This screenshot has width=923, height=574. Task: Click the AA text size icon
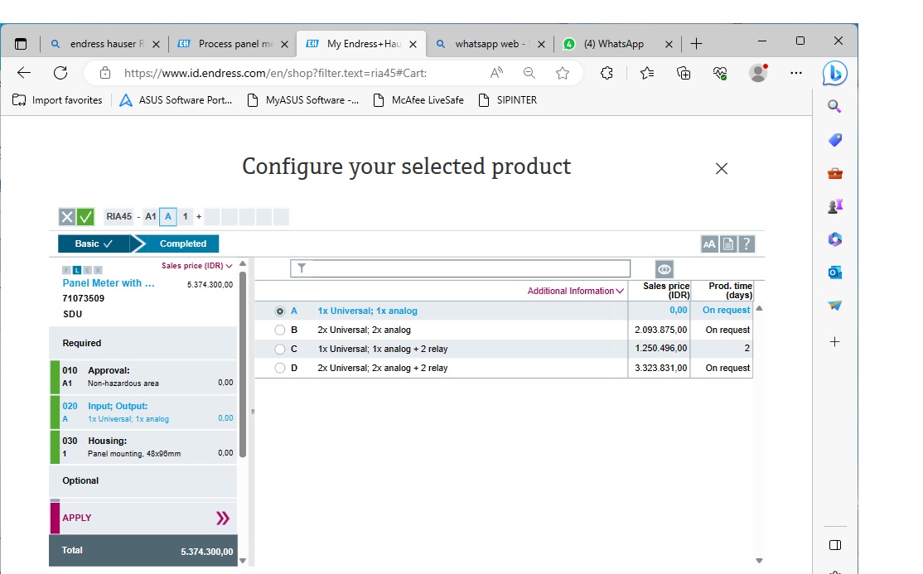point(709,244)
